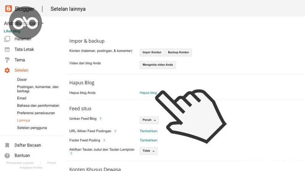Show help for Izinkan Feed Blog
Screen dimensions: 305x171
click(x=101, y=119)
